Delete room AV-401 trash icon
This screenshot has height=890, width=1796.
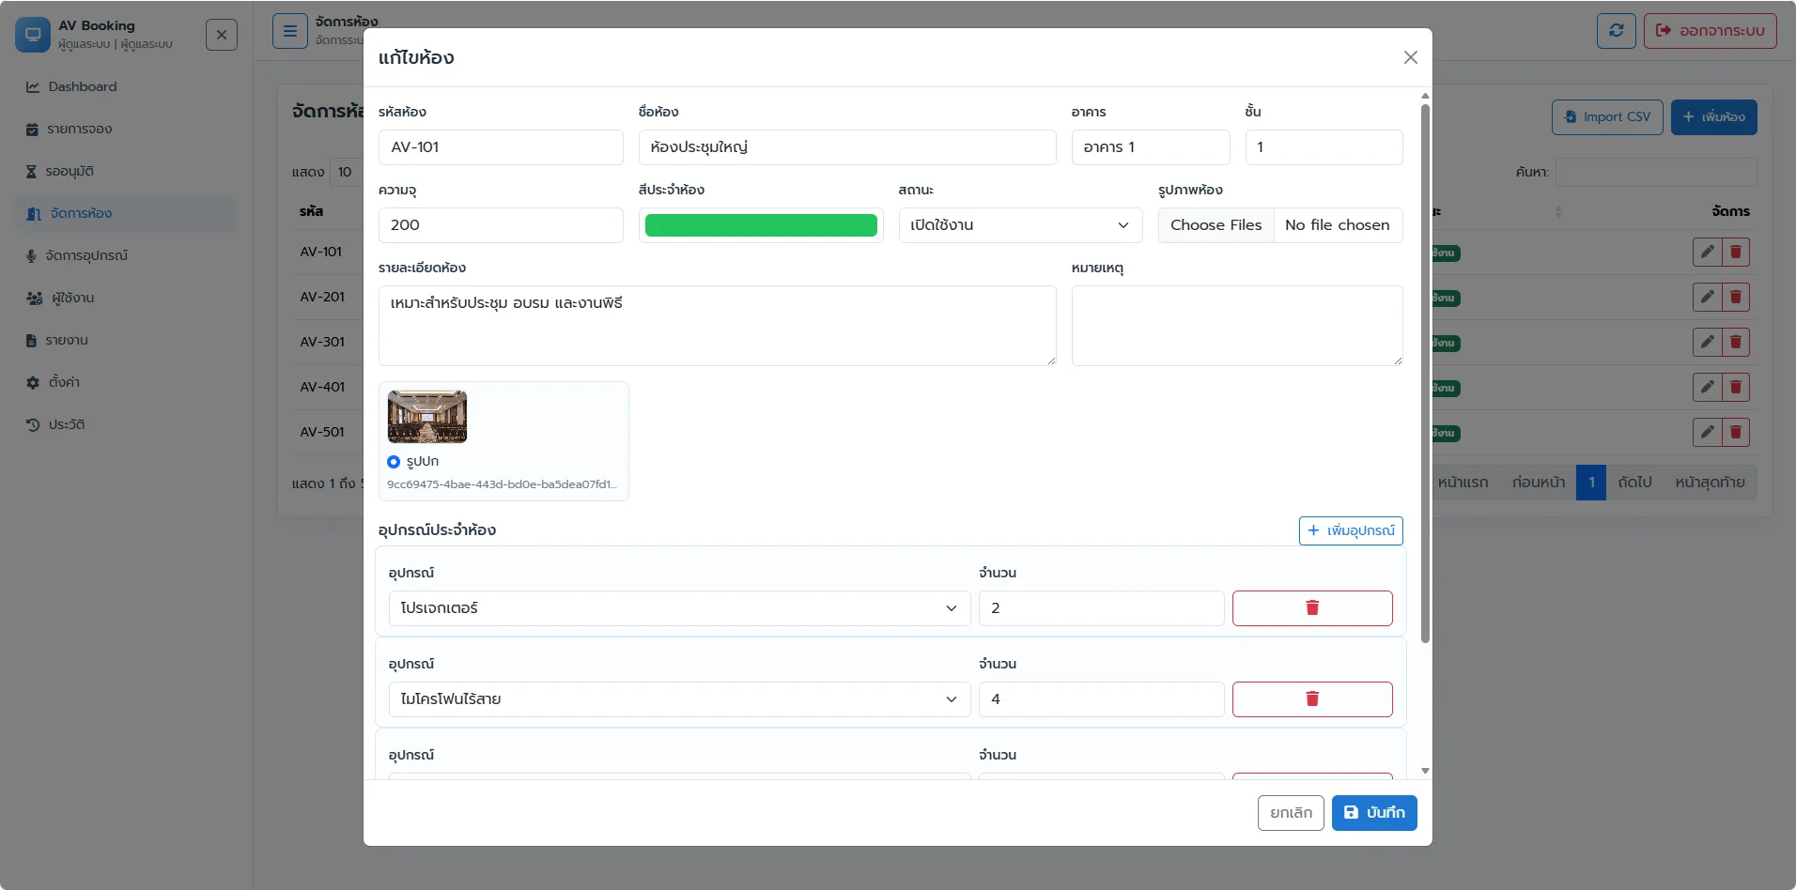pos(1736,387)
